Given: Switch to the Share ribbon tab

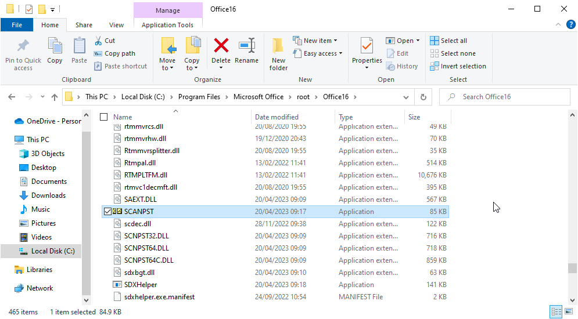Looking at the screenshot, I should point(84,25).
